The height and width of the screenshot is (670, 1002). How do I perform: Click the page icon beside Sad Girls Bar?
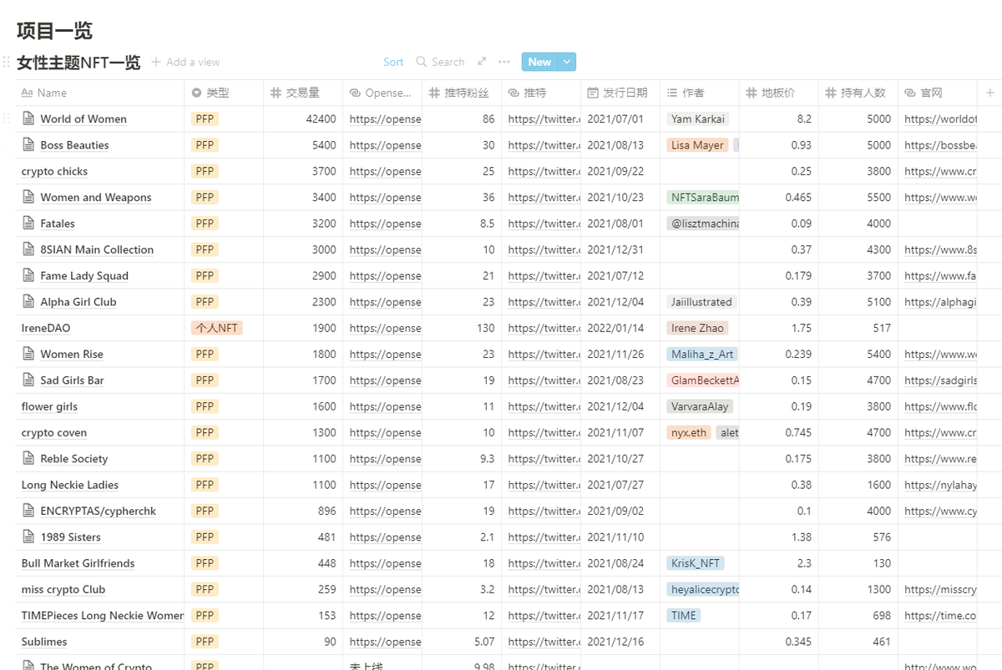28,380
